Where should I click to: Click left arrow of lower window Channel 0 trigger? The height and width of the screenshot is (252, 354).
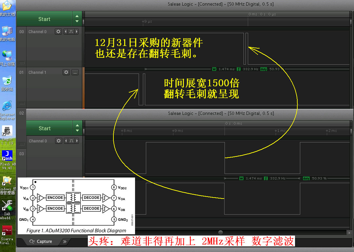[66, 141]
